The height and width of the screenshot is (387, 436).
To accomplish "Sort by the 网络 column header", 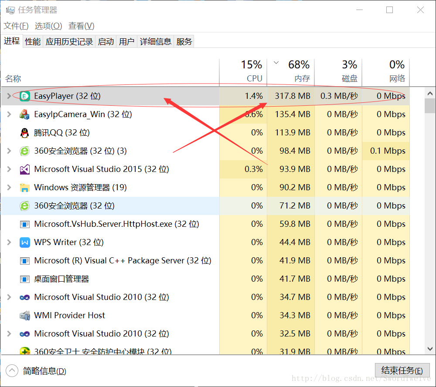I will tap(386, 72).
